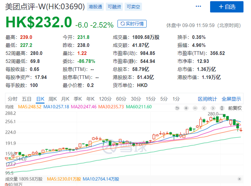Screen dimensions: 251x186
Task: Zoom in chart with plus icon
Action: point(186,108)
